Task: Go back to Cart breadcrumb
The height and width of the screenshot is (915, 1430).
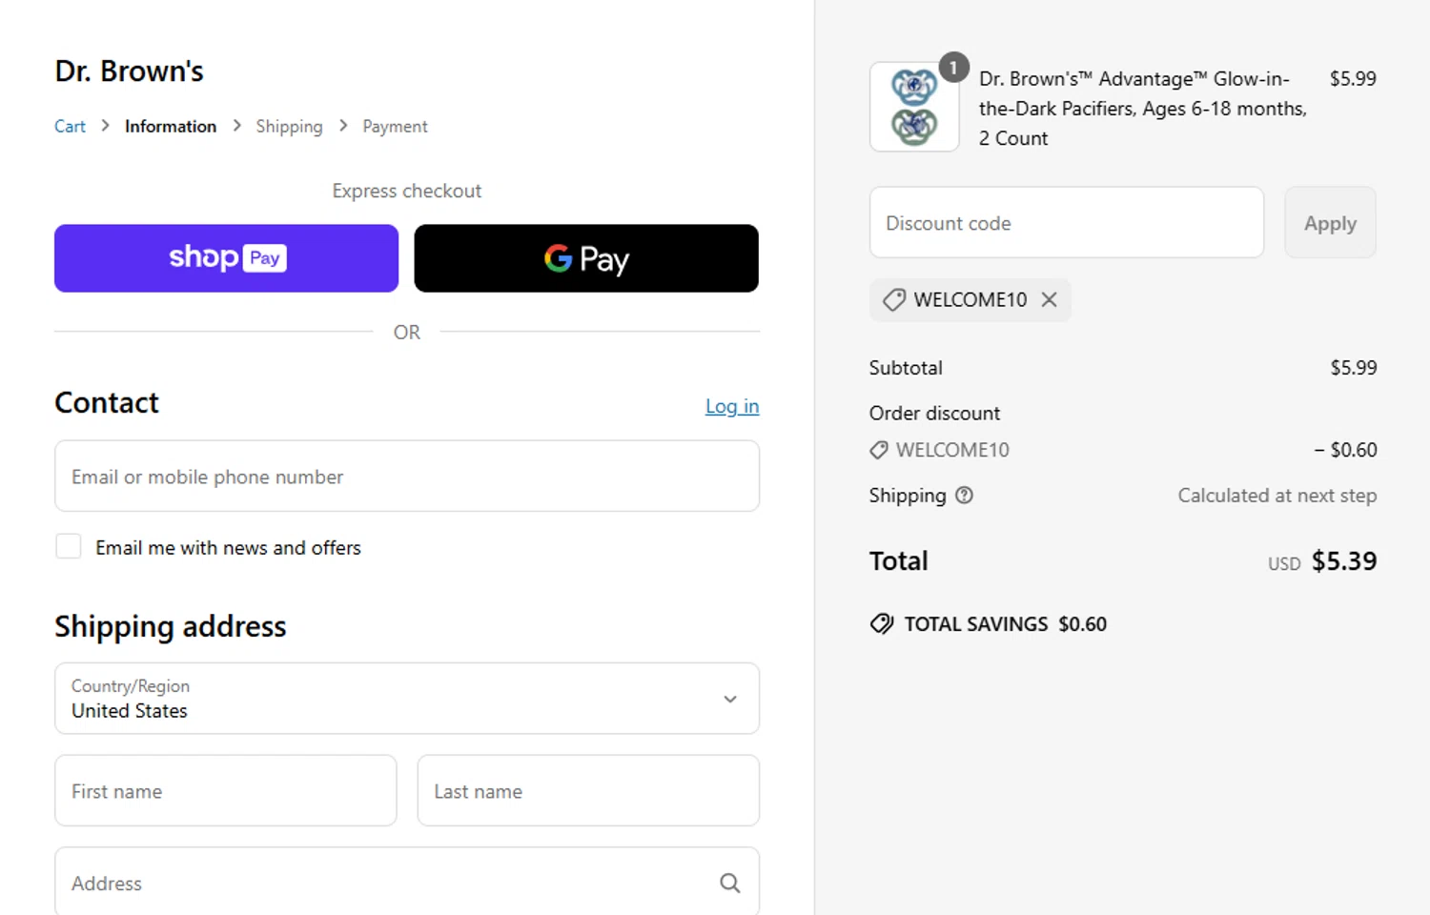Action: click(70, 126)
